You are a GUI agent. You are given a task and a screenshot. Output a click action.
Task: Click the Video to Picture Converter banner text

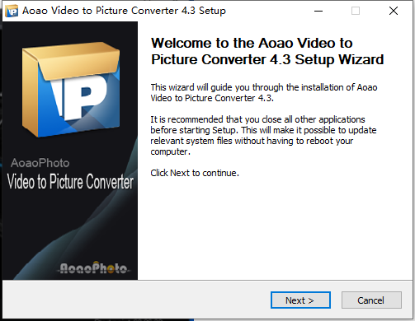click(x=70, y=181)
